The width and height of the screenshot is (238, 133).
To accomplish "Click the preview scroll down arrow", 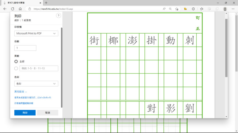I will coord(226,117).
